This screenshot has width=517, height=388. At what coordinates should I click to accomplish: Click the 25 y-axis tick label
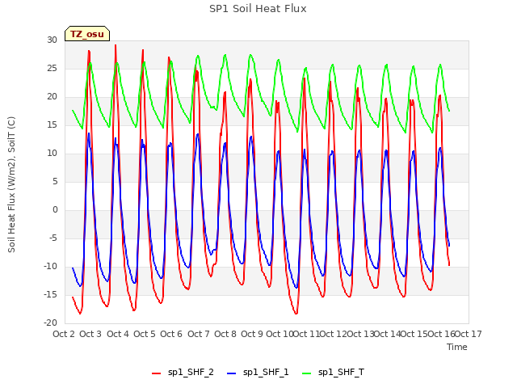[52, 68]
